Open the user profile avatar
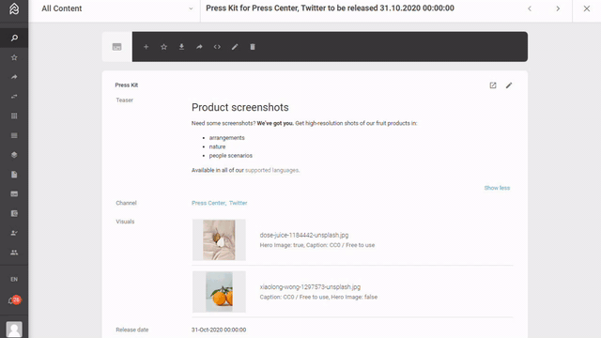 tap(14, 330)
